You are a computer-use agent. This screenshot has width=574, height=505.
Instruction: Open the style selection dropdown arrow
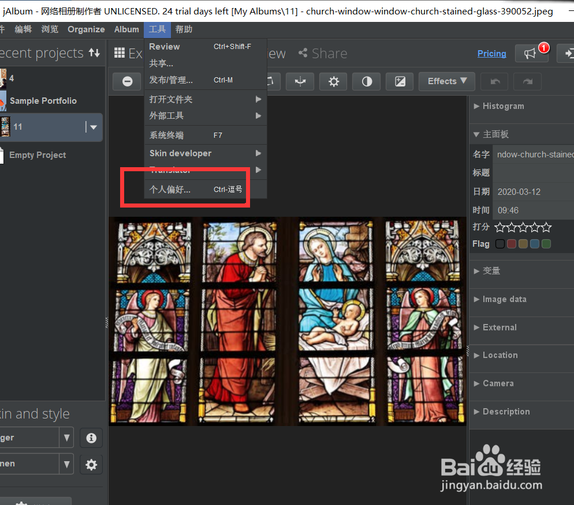click(x=66, y=464)
